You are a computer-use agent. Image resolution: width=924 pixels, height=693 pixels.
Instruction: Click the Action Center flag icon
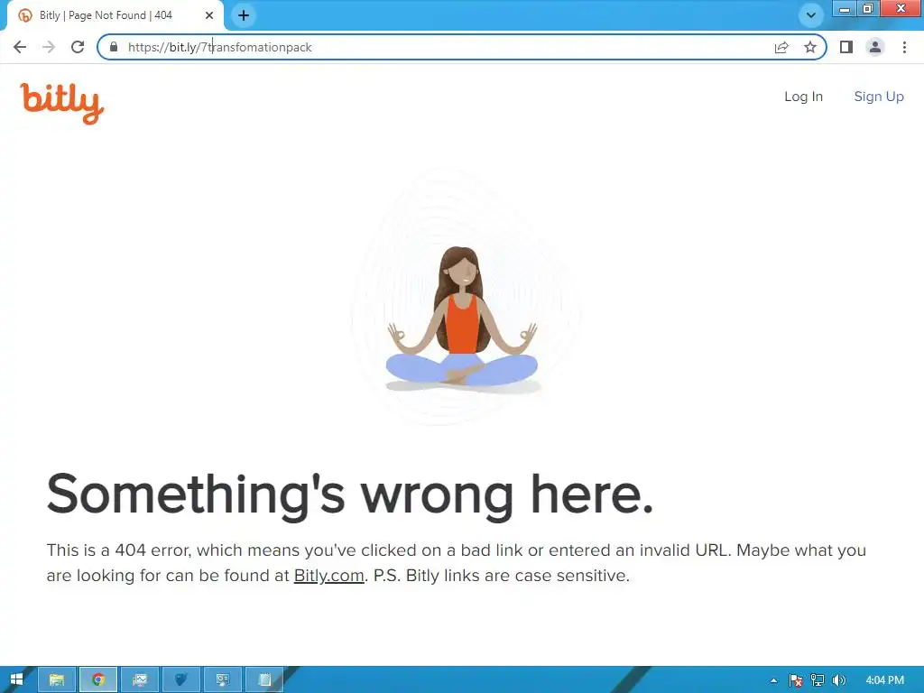pyautogui.click(x=796, y=680)
